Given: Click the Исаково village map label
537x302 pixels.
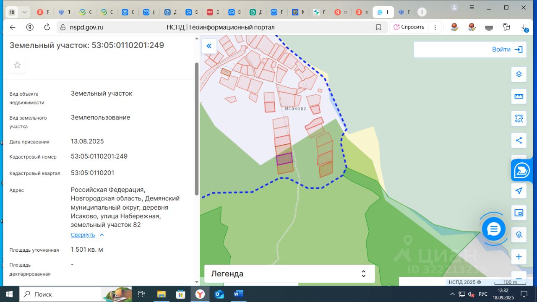Looking at the screenshot, I should point(296,109).
